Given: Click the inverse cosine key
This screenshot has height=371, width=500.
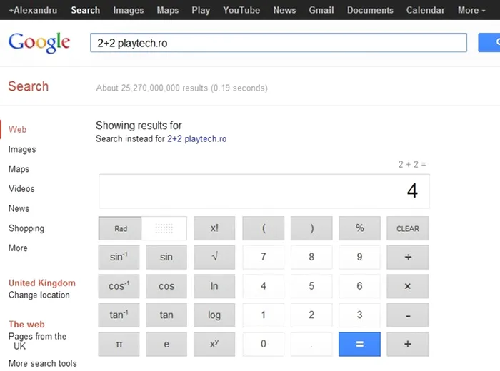Looking at the screenshot, I should pyautogui.click(x=119, y=286).
